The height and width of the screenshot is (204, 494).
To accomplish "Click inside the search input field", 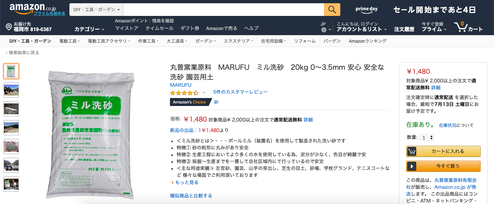I will (223, 9).
